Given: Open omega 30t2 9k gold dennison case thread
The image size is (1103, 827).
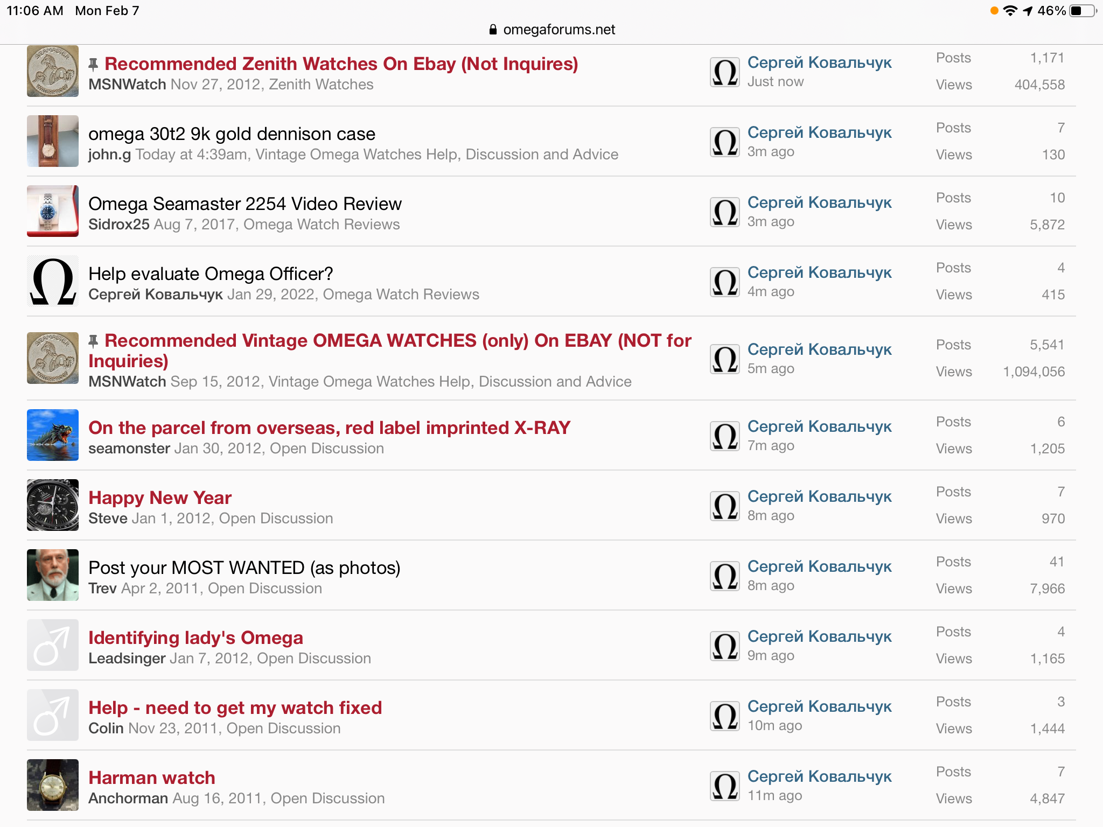Looking at the screenshot, I should click(x=232, y=134).
